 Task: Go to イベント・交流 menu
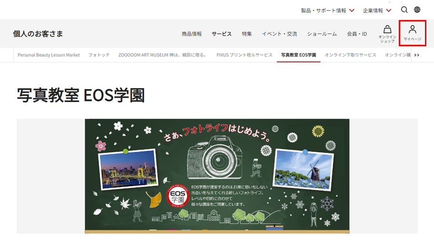tap(279, 34)
